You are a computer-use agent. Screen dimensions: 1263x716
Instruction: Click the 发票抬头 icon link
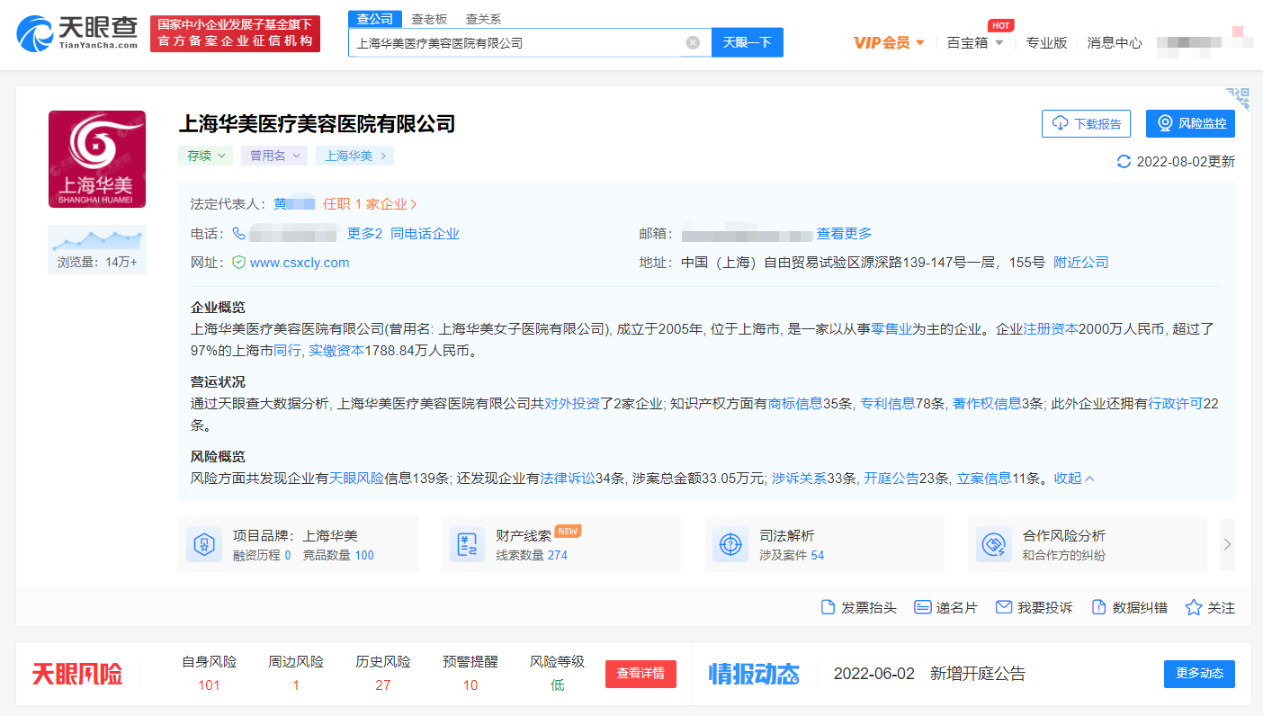pos(859,607)
